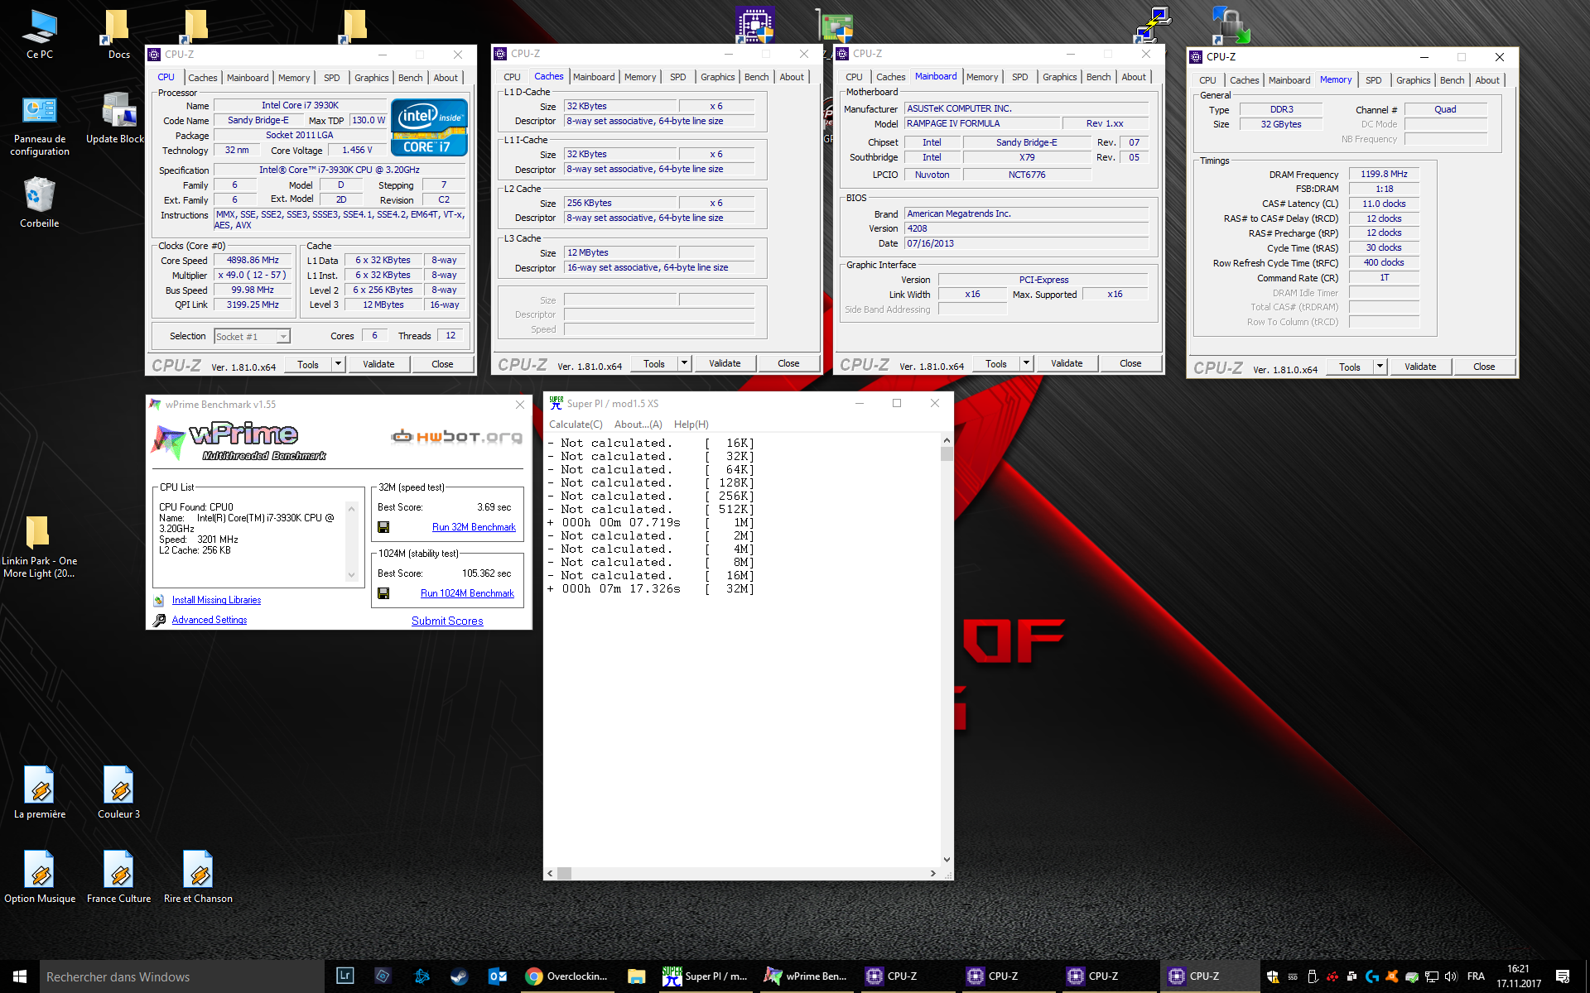Open File Explorer from the taskbar

pyautogui.click(x=636, y=976)
